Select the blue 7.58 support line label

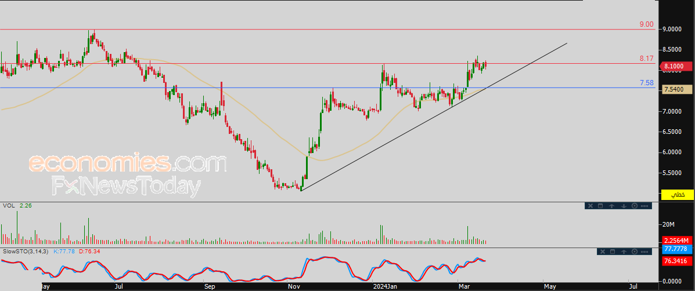click(x=646, y=83)
